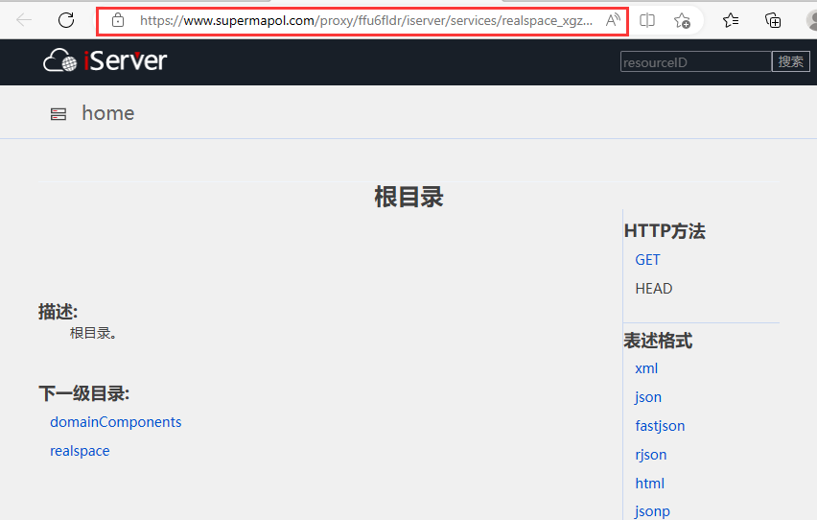The image size is (817, 520).
Task: Select the xml representation format
Action: click(646, 368)
